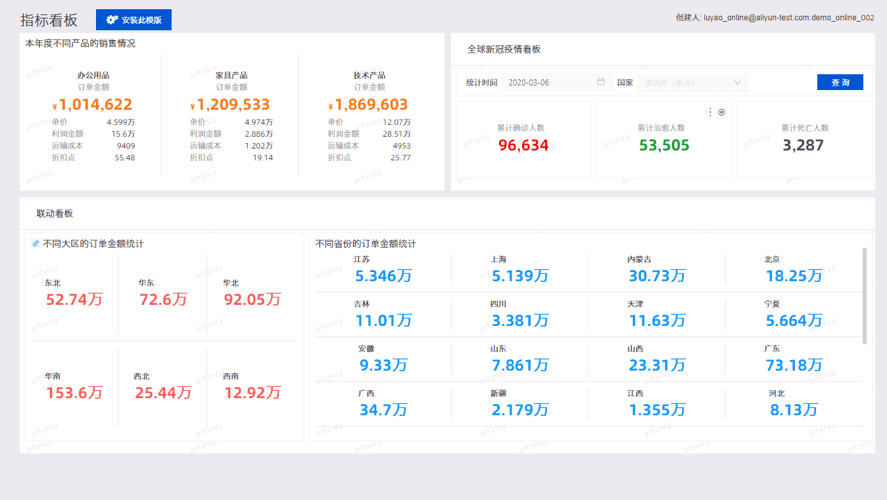Click 技术产品 单价 value 12.07万
Screen dimensions: 887x500
[396, 122]
